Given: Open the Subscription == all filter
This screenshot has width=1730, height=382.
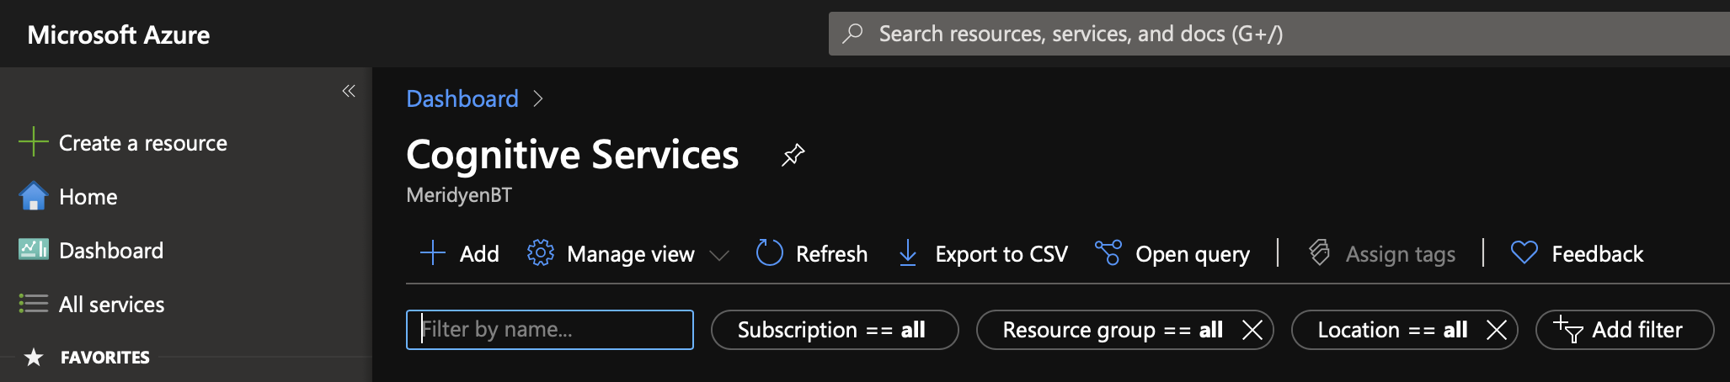Looking at the screenshot, I should coord(834,330).
